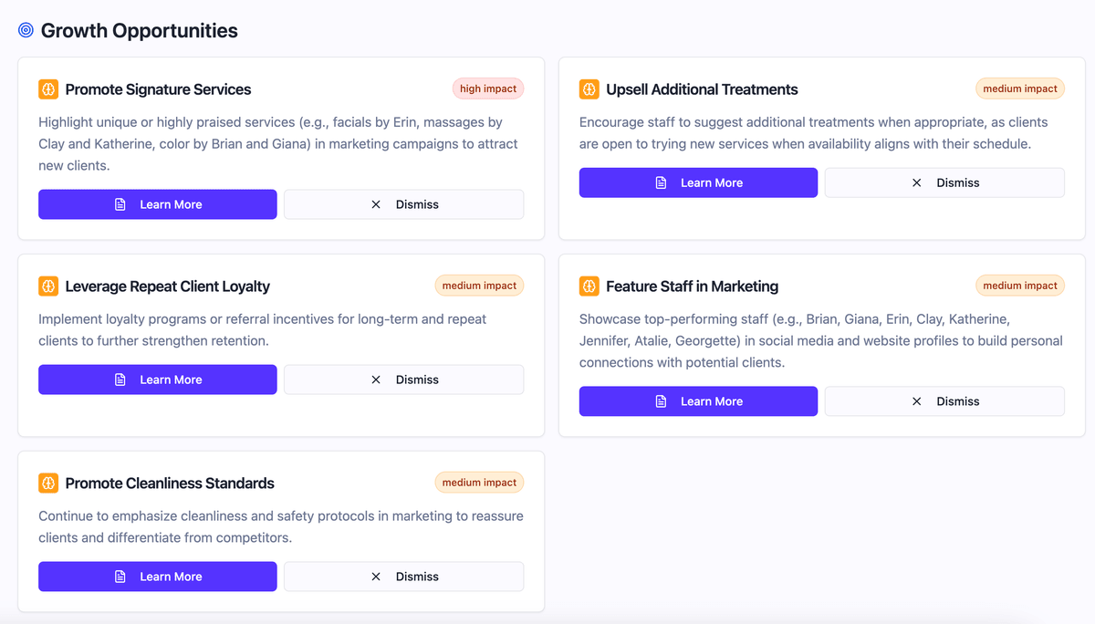Open Learn More for Upsell Additional Treatments
This screenshot has width=1095, height=624.
(x=698, y=182)
